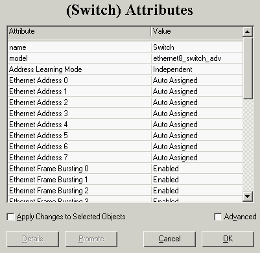260x253 pixels.
Task: Select Ethernet Address 6 attribute
Action: (80, 147)
